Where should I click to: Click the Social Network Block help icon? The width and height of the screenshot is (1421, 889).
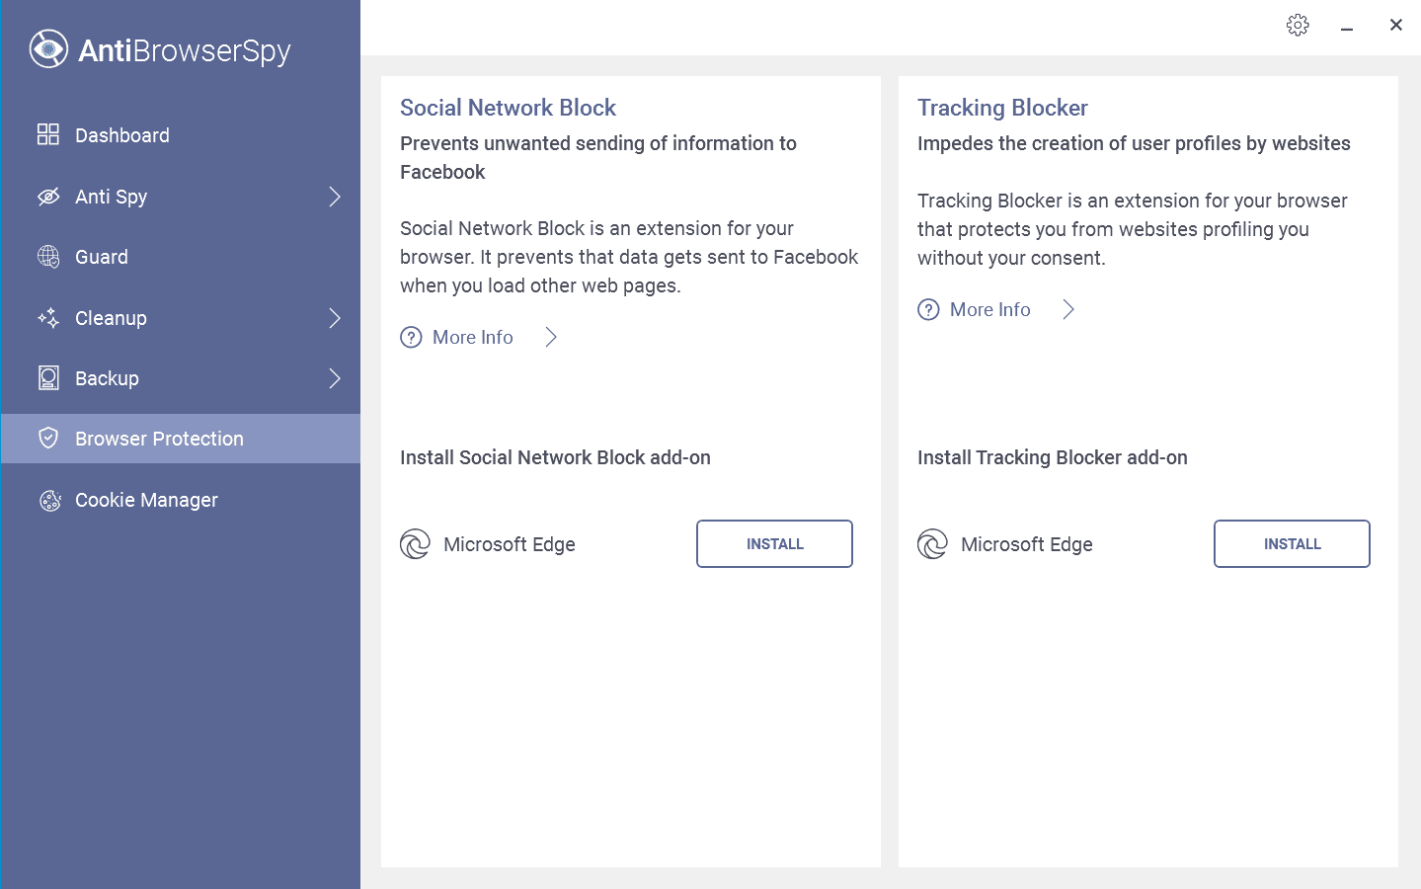click(x=411, y=338)
